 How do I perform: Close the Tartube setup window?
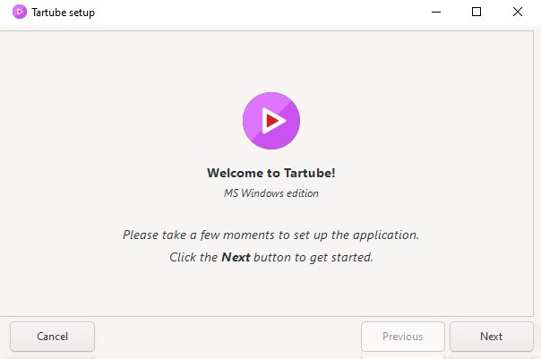(x=517, y=12)
